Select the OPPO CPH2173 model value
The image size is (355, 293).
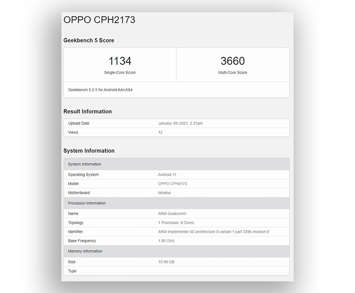(173, 184)
